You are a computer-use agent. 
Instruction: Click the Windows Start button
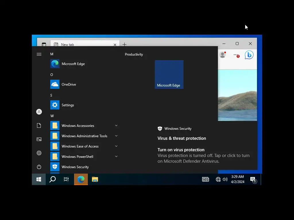[x=39, y=179]
